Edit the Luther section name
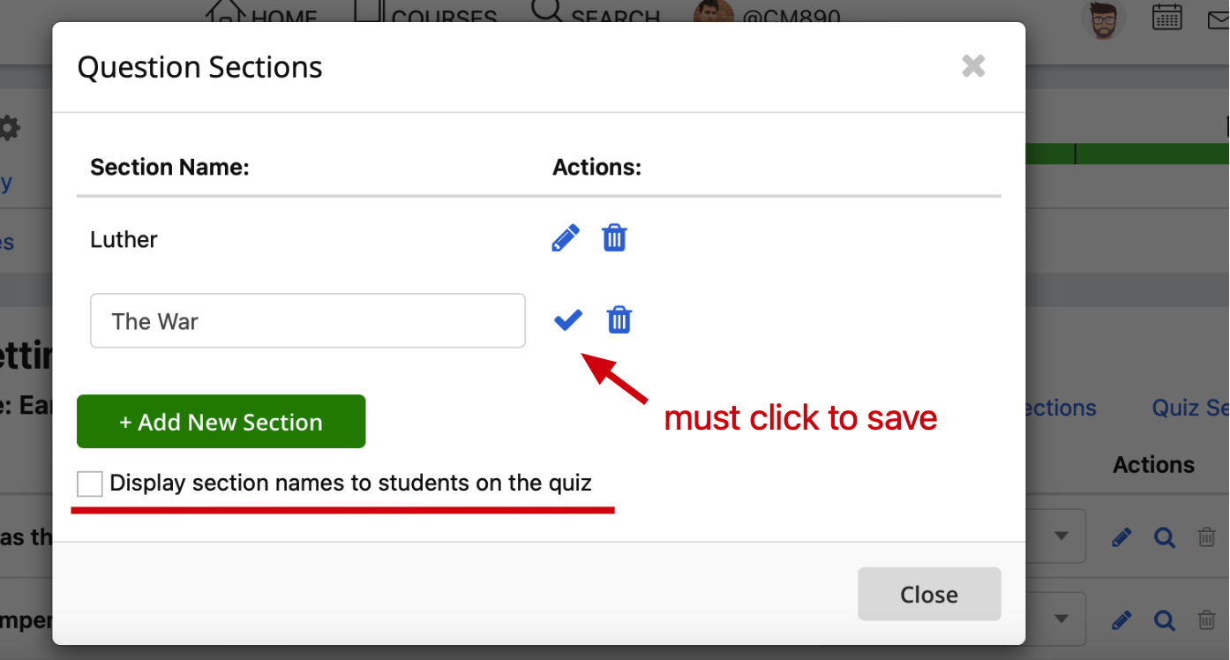This screenshot has width=1230, height=660. tap(566, 238)
